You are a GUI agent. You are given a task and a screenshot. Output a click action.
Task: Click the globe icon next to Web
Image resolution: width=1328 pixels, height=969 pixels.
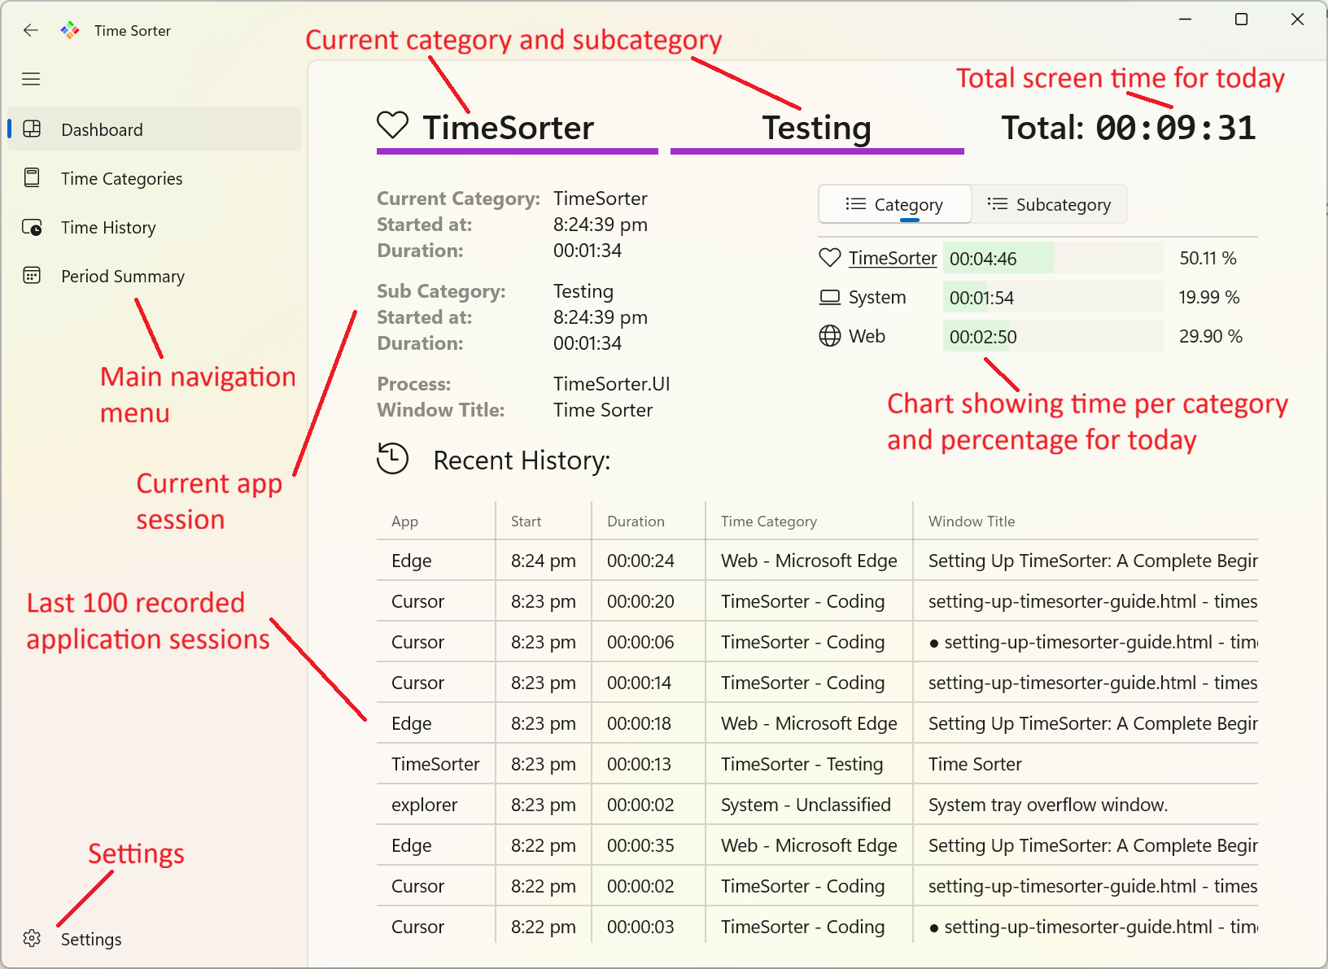829,335
